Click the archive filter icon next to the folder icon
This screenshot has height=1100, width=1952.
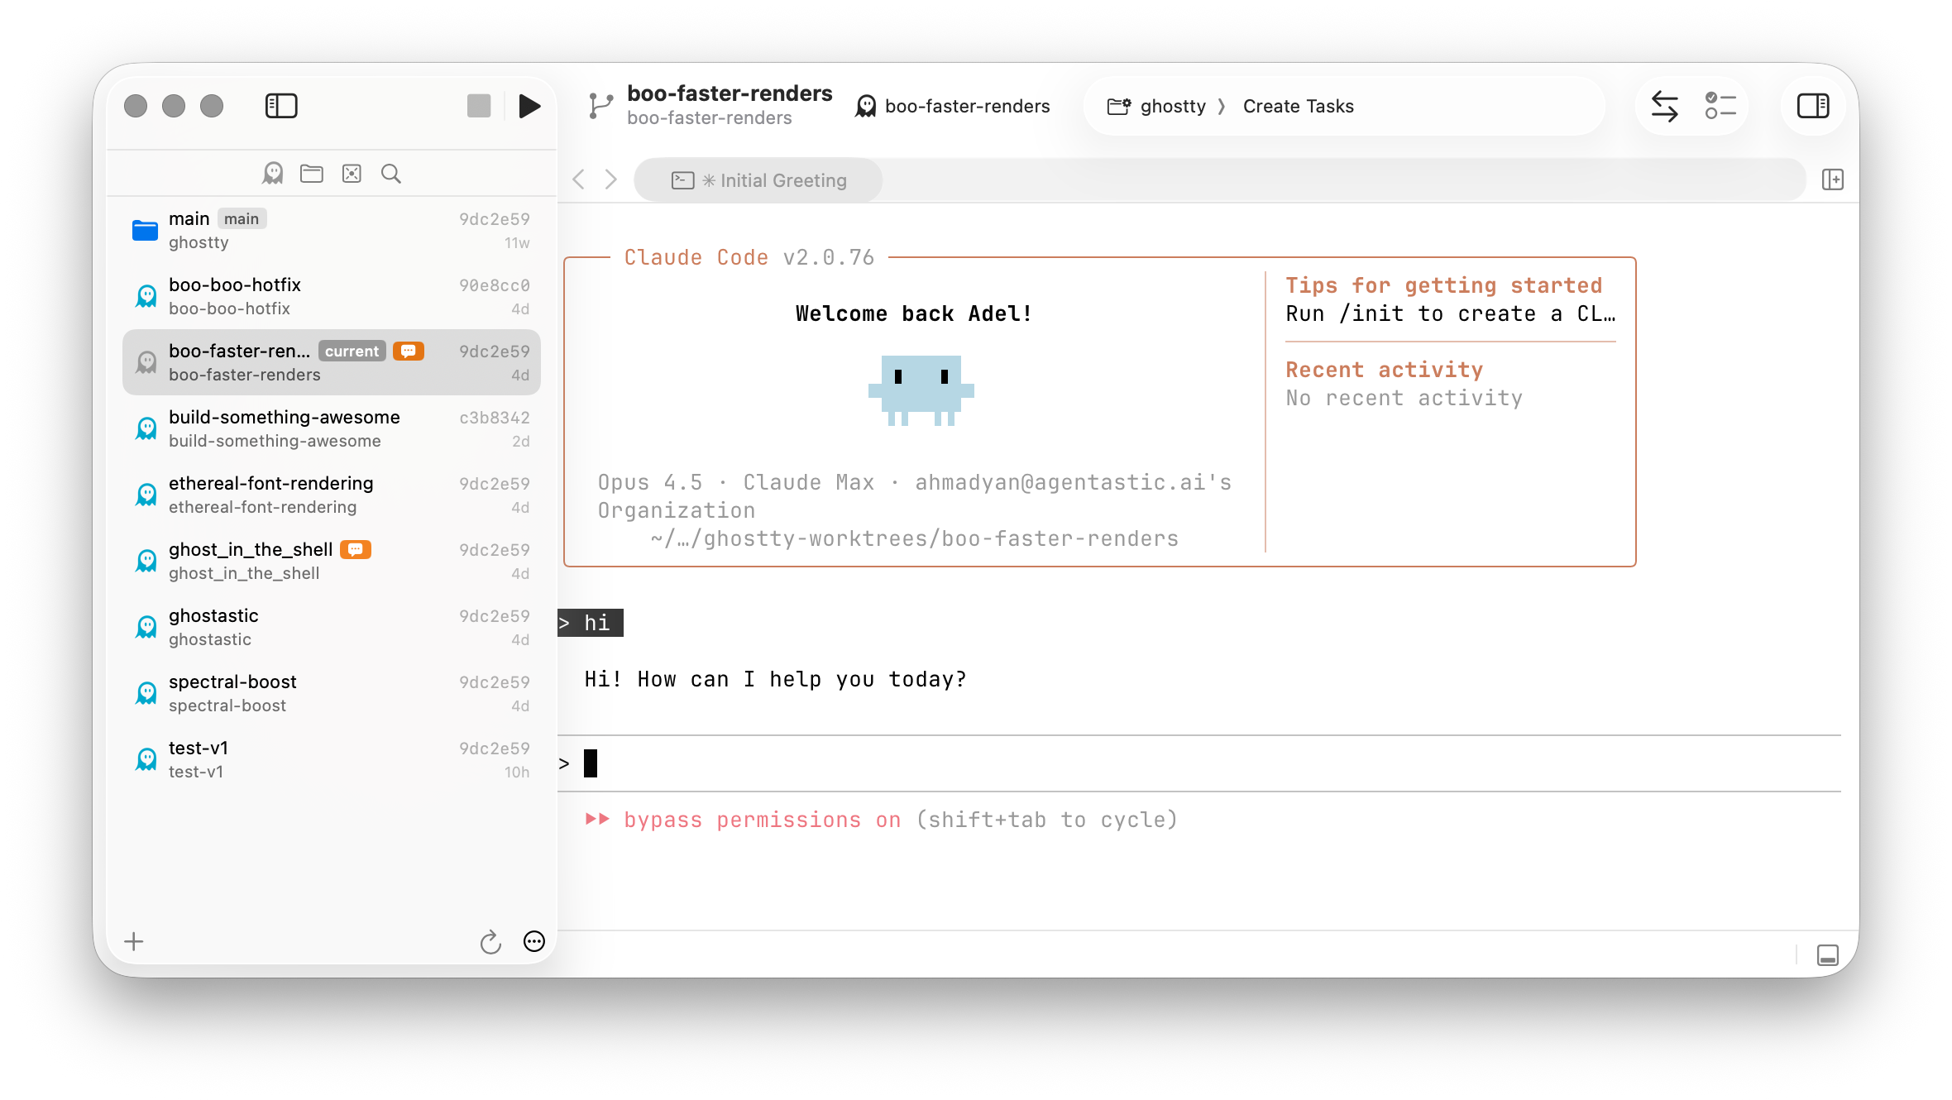(x=351, y=173)
